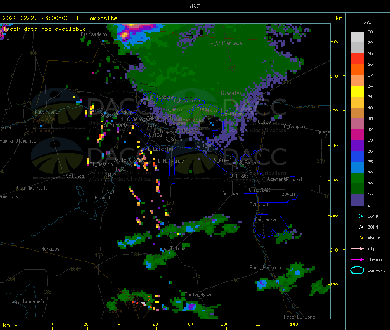Click the Goico map label
390x330 pixels.
(x=264, y=122)
